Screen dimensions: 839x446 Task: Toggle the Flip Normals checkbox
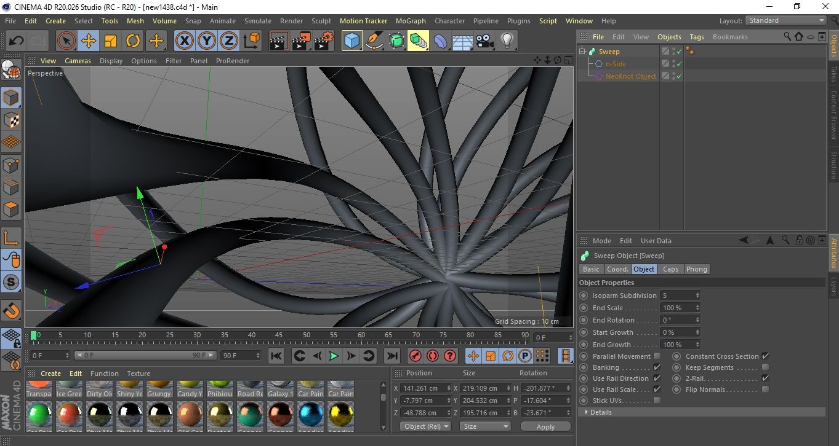[x=765, y=389]
